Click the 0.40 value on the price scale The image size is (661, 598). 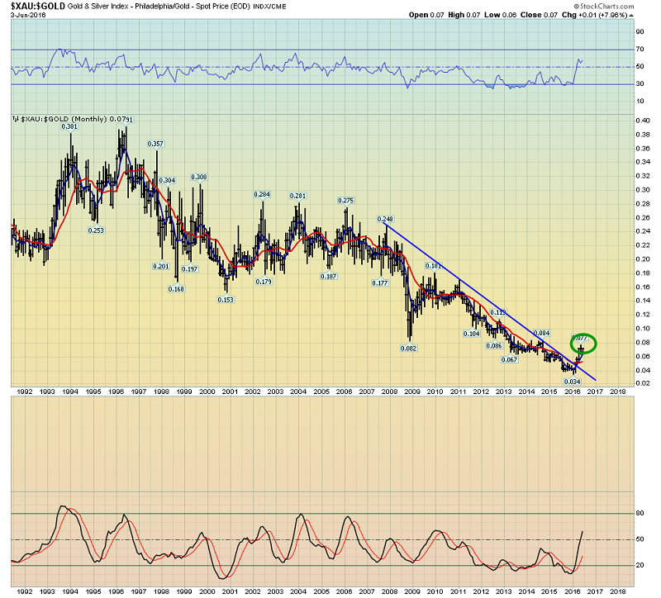643,121
